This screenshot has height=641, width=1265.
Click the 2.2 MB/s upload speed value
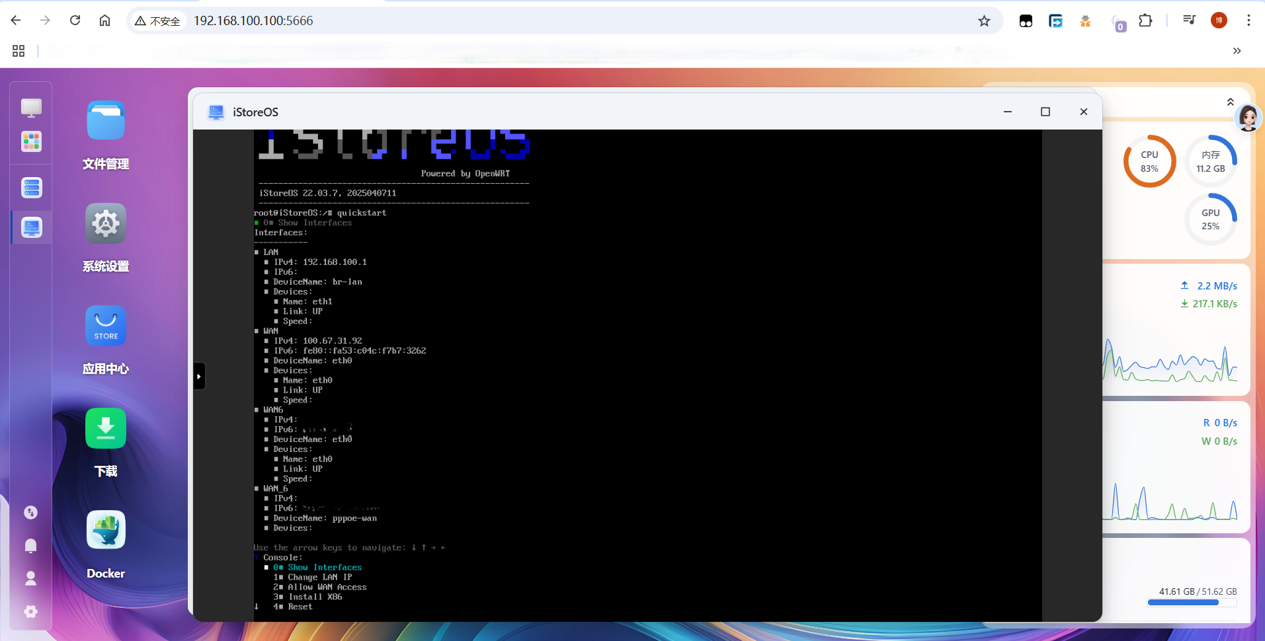point(1217,286)
